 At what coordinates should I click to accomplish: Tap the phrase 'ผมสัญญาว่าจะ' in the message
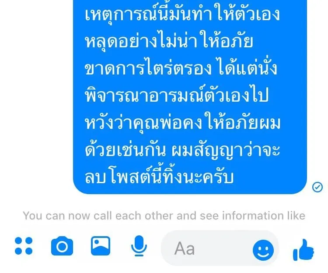pos(226,150)
